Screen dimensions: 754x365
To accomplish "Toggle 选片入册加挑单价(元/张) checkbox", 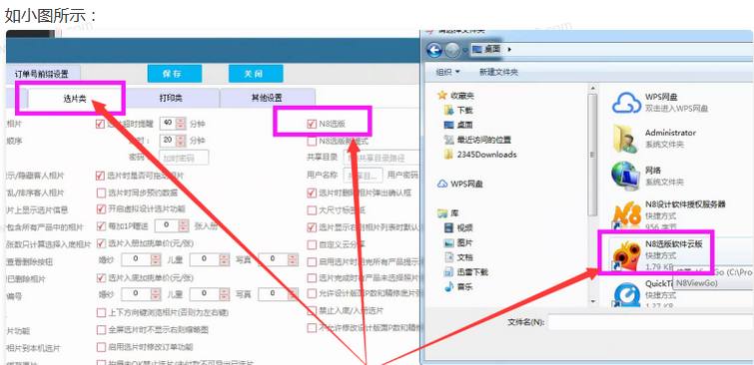I will click(101, 243).
